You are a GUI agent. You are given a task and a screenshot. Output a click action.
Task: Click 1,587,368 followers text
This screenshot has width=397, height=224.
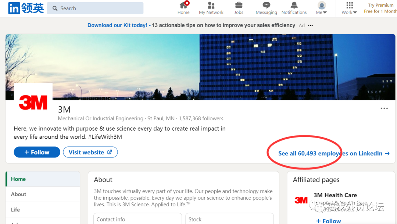point(201,118)
